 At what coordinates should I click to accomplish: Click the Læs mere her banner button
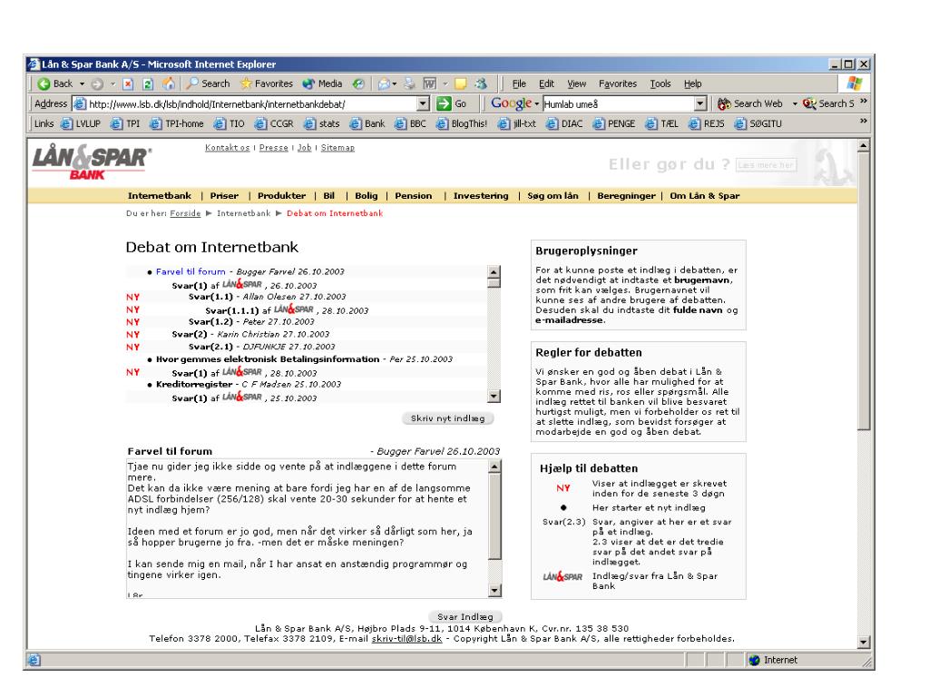(766, 165)
